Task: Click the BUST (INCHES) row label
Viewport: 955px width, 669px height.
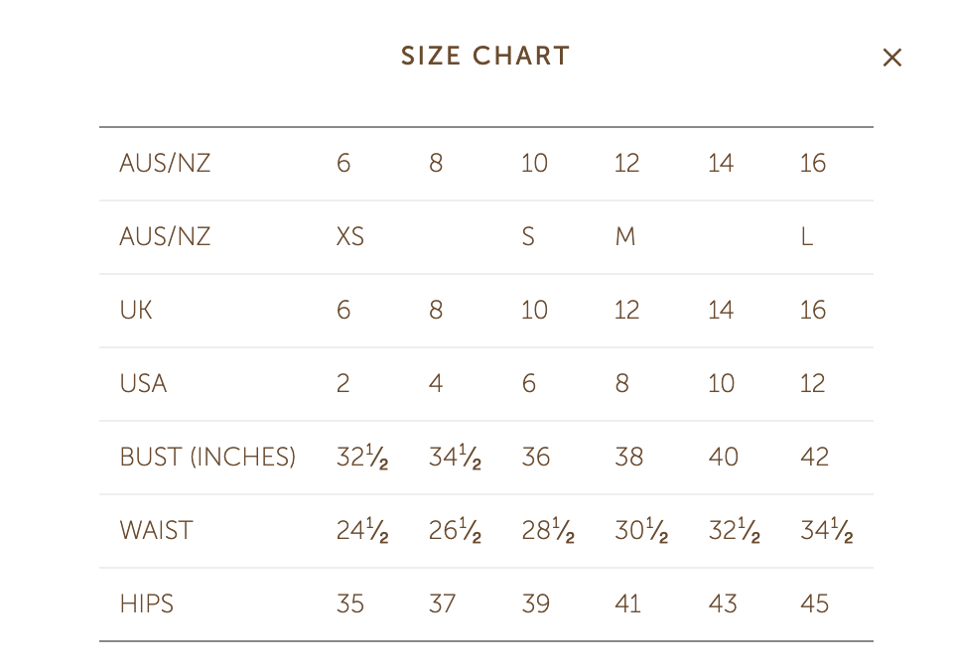Action: (x=207, y=457)
